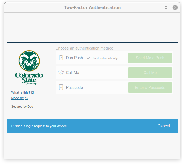Click the checkmark next to Used automatically

click(89, 58)
